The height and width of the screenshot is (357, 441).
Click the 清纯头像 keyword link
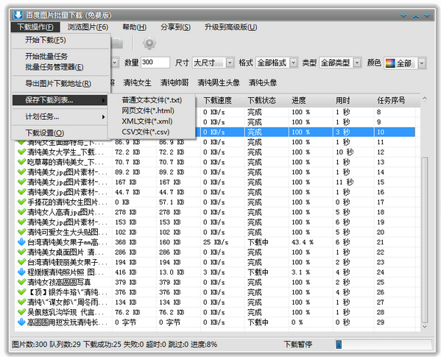click(x=263, y=82)
